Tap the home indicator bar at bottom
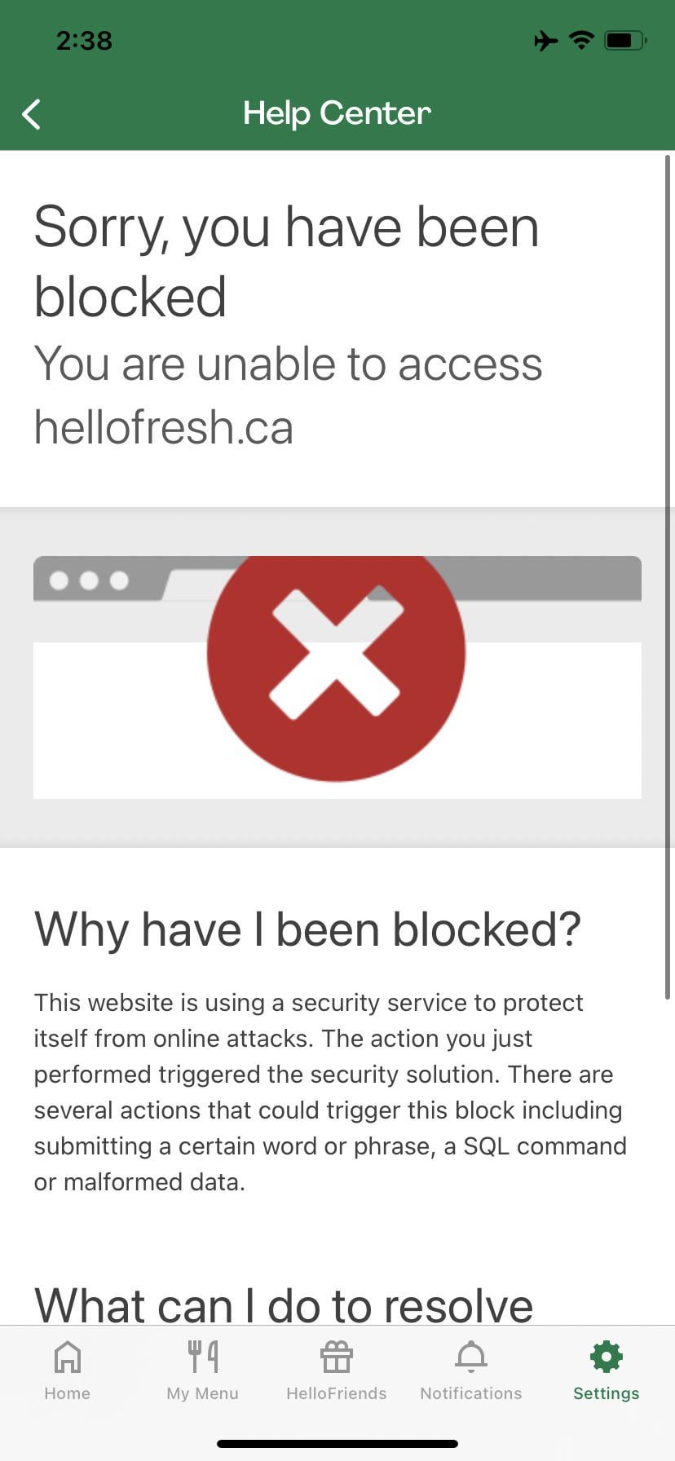 point(337,1444)
